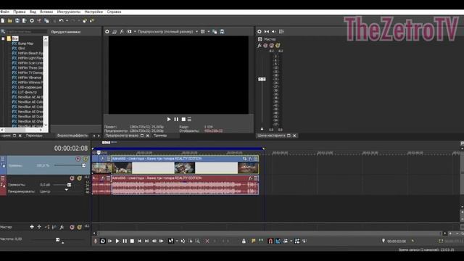Stop timeline playback in the transport bar
The image size is (464, 261).
132,241
